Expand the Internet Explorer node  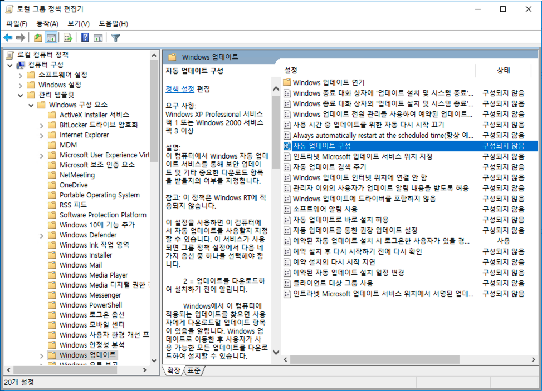pyautogui.click(x=41, y=135)
